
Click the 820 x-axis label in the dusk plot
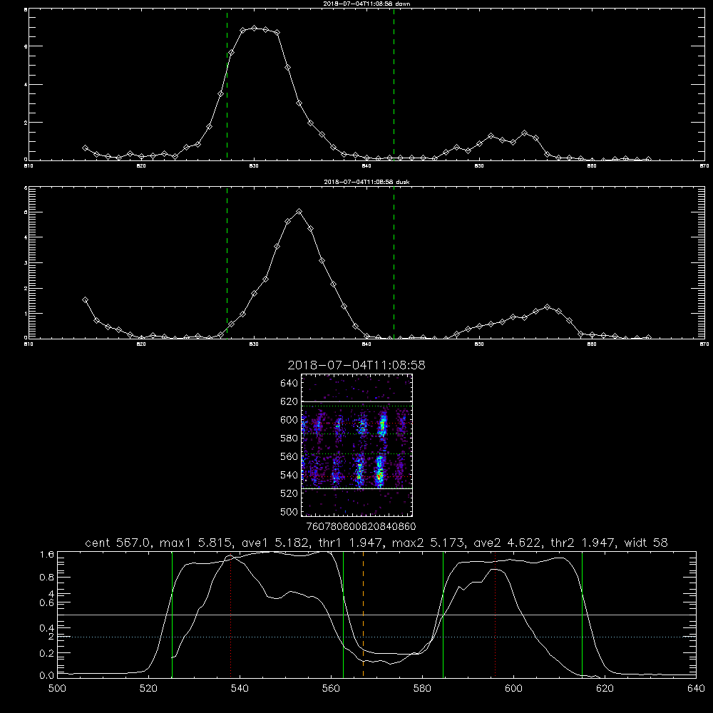(141, 344)
